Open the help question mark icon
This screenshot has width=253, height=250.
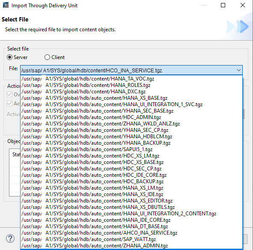coord(10,238)
